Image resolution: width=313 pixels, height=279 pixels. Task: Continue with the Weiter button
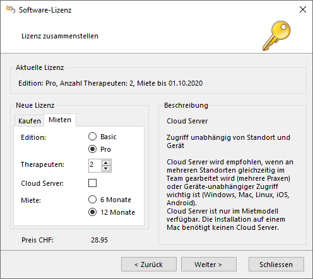point(209,265)
